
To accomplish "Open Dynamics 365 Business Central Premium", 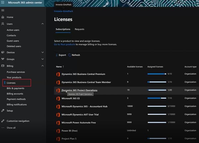I will 83,74.
